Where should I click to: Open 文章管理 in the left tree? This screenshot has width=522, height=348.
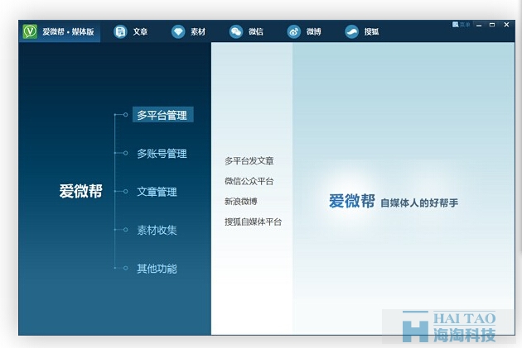tap(157, 192)
